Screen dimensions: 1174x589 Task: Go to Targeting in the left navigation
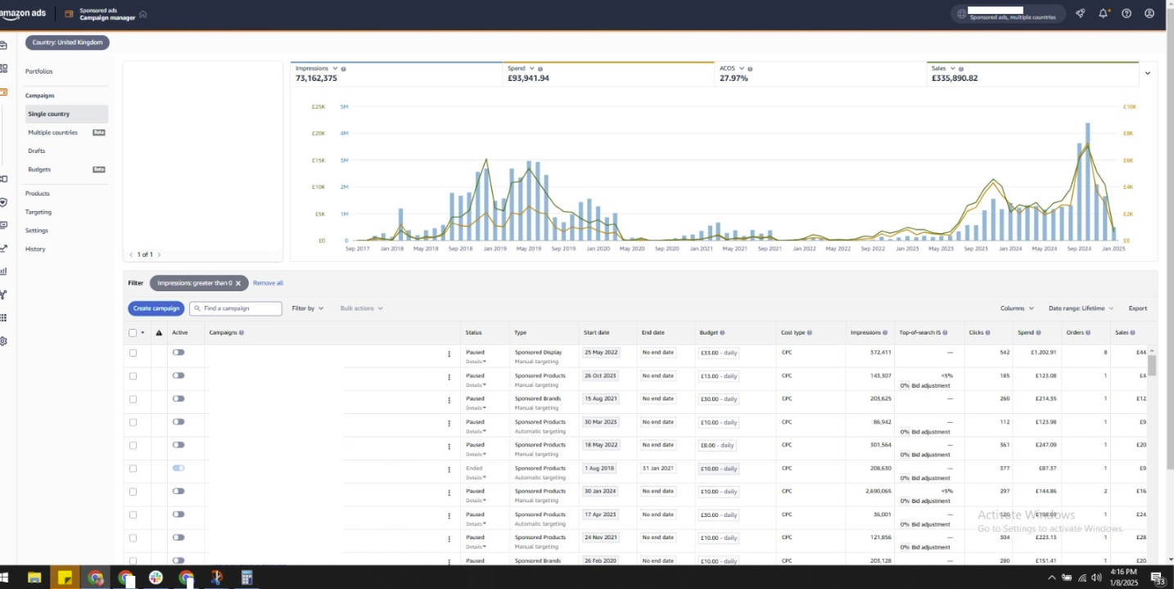click(38, 212)
